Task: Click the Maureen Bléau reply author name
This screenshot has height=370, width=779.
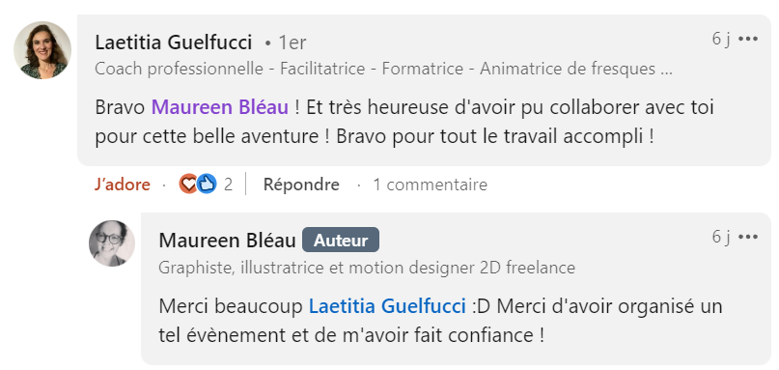Action: [227, 241]
